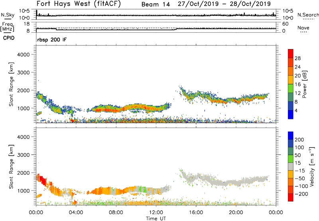Viewport: 319px width, 221px height.
Task: Pick the 12–16 dB light green Power swatch
Action: tap(291, 88)
